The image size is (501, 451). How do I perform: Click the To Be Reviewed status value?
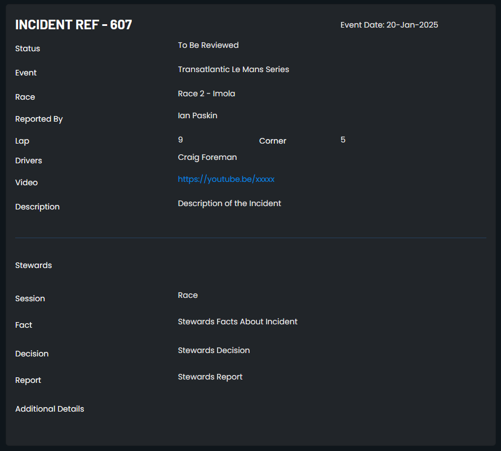click(208, 45)
